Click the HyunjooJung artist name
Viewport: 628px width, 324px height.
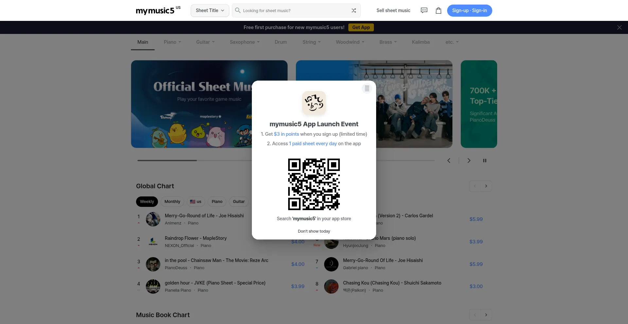pyautogui.click(x=356, y=246)
